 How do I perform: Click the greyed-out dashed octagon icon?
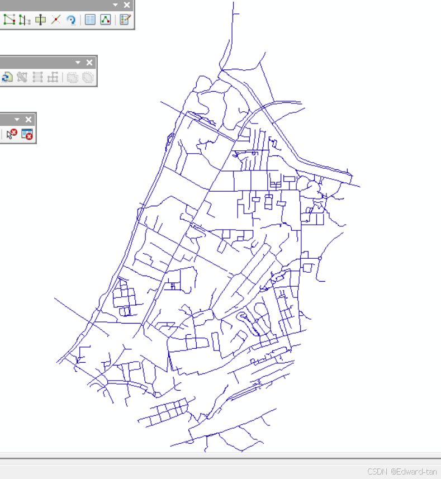tap(88, 77)
